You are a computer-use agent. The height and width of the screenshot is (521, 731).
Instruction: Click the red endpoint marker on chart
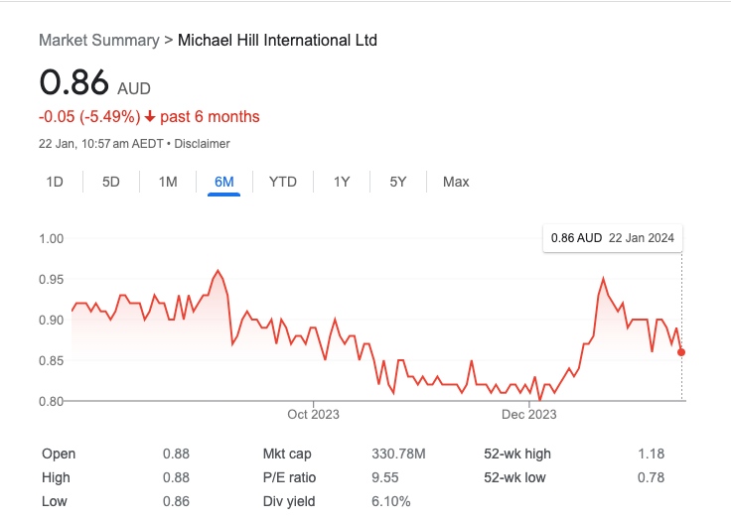(681, 352)
